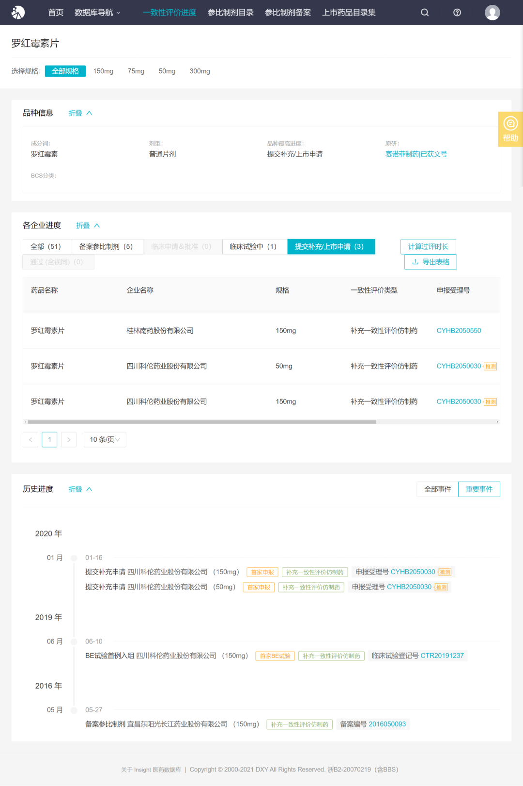Screen dimensions: 523x786
Task: Open CTR20191237 clinical trial link
Action: click(442, 656)
